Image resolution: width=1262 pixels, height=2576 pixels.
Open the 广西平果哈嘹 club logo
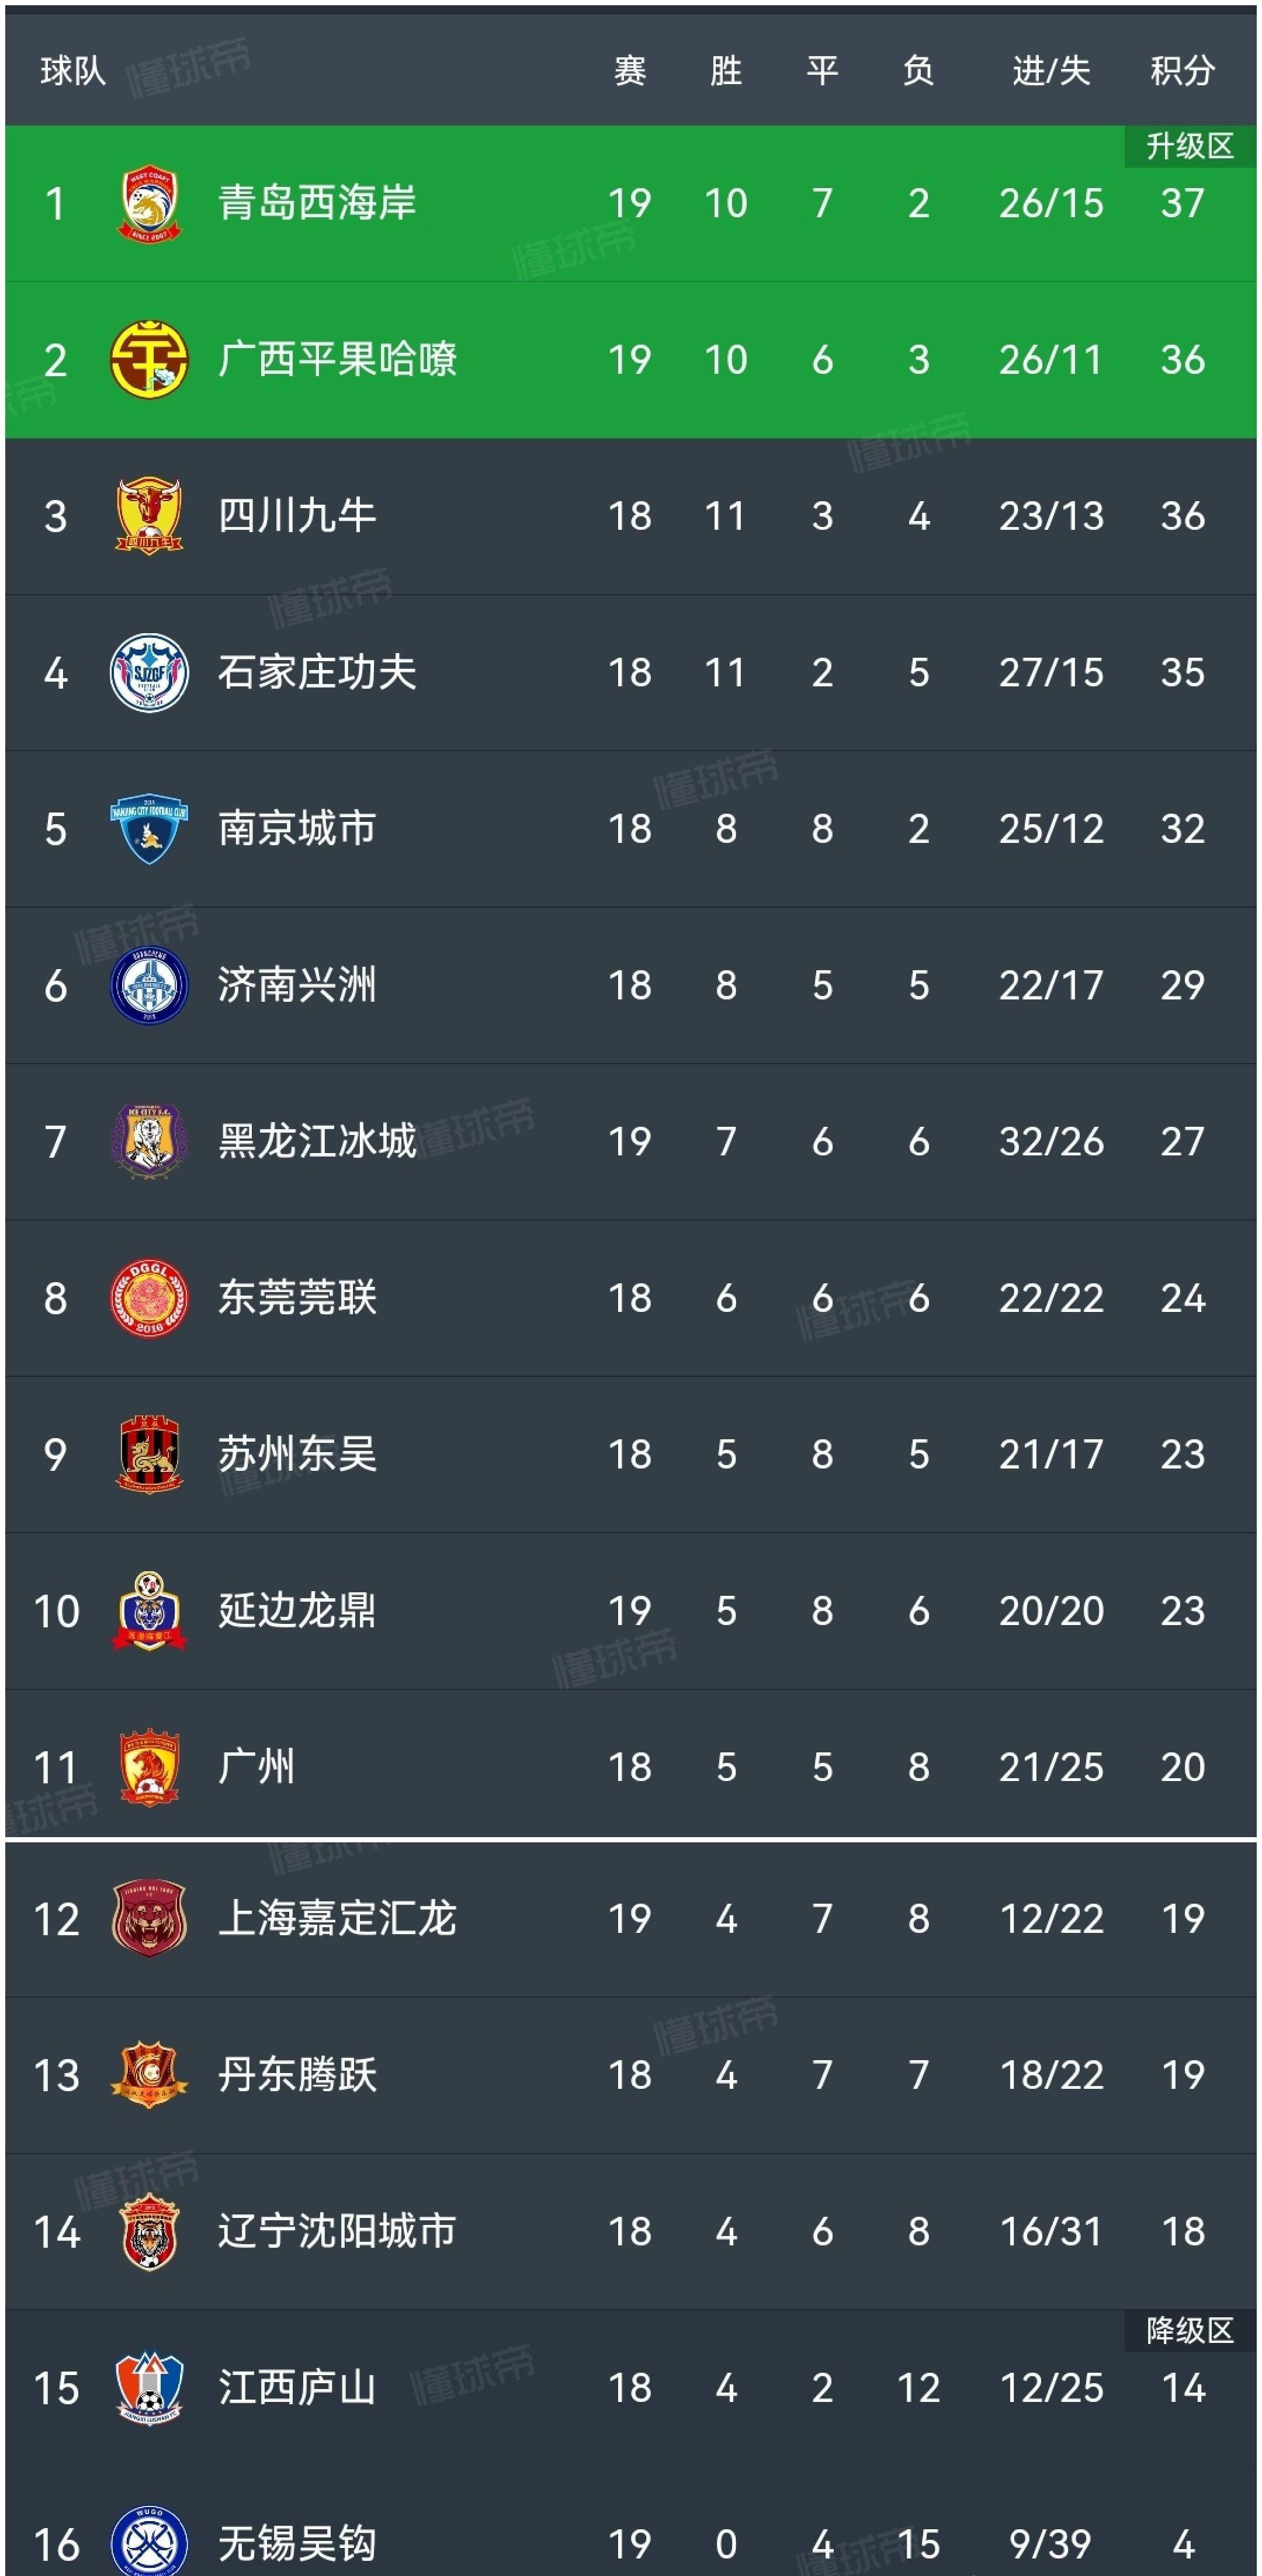pos(149,360)
